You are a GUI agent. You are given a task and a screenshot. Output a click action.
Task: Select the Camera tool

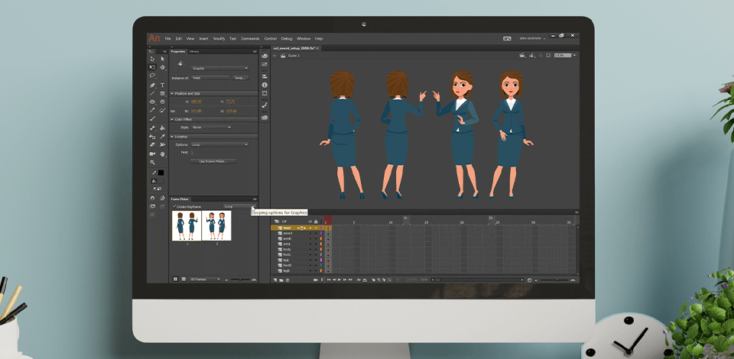click(152, 154)
